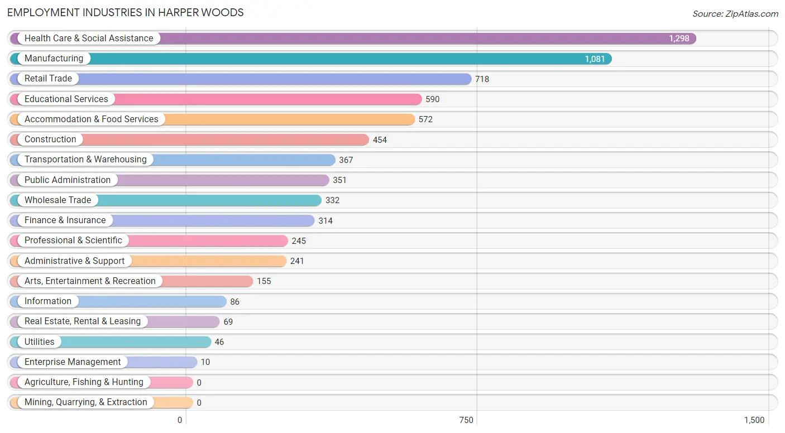Click the 10 value for Enterprise Management
Image resolution: width=785 pixels, height=433 pixels.
click(x=205, y=362)
